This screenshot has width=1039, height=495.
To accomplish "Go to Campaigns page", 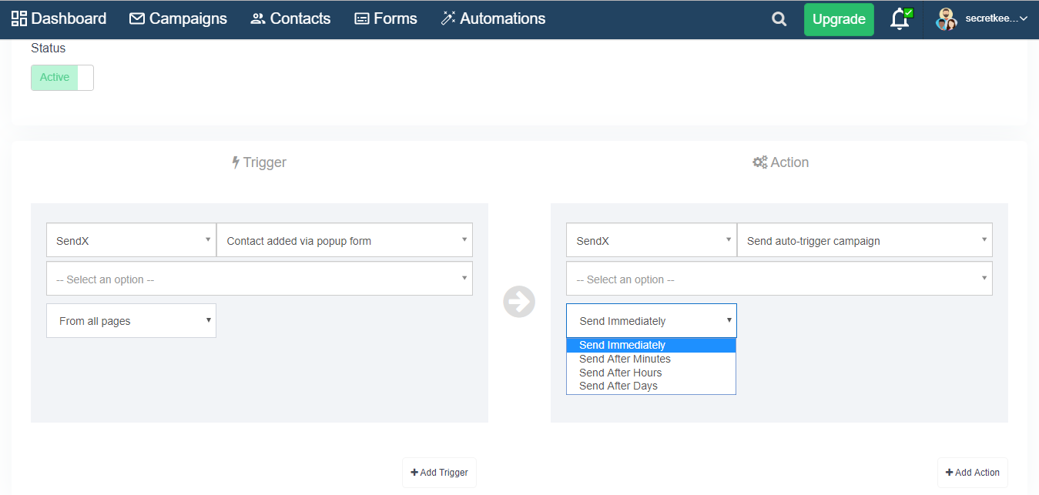I will pyautogui.click(x=178, y=18).
